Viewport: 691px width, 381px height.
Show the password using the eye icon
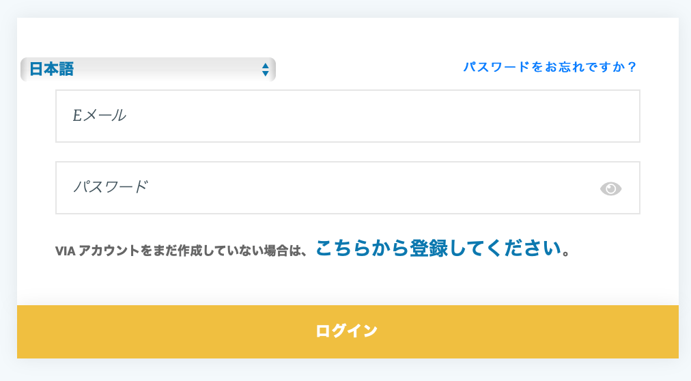pyautogui.click(x=610, y=188)
